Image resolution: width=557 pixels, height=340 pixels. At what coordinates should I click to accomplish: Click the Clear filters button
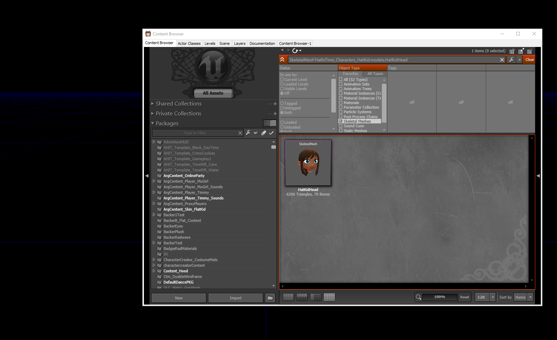(530, 60)
